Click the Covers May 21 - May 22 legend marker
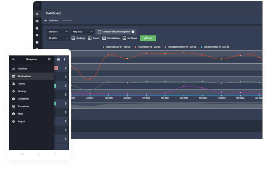 (136, 47)
